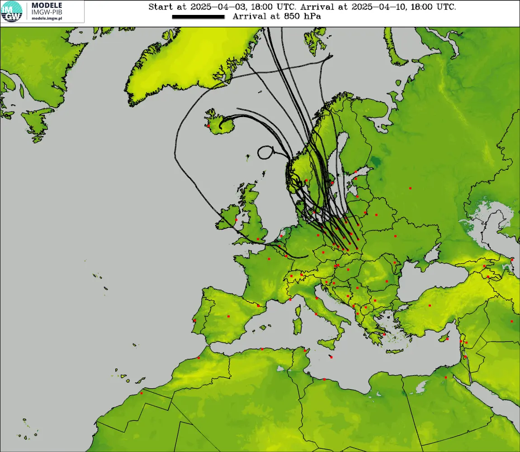Click the MODELE IMGW-PIB title text
The image size is (520, 452).
[x=47, y=9]
